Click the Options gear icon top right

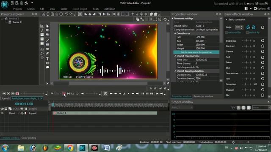(255, 8)
